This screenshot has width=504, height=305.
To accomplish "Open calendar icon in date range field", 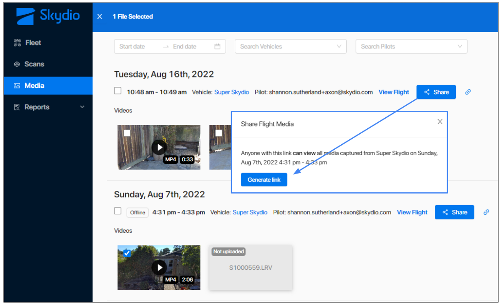I will (x=217, y=47).
